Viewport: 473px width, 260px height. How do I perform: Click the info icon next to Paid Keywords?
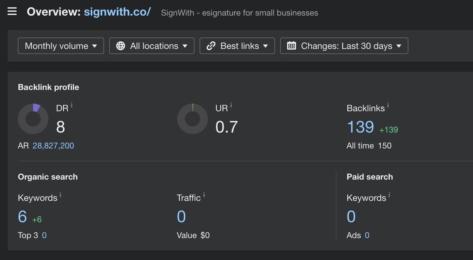[x=389, y=195]
